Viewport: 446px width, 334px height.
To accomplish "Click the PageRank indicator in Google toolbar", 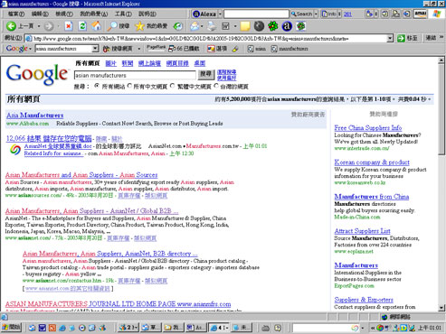I will [156, 48].
